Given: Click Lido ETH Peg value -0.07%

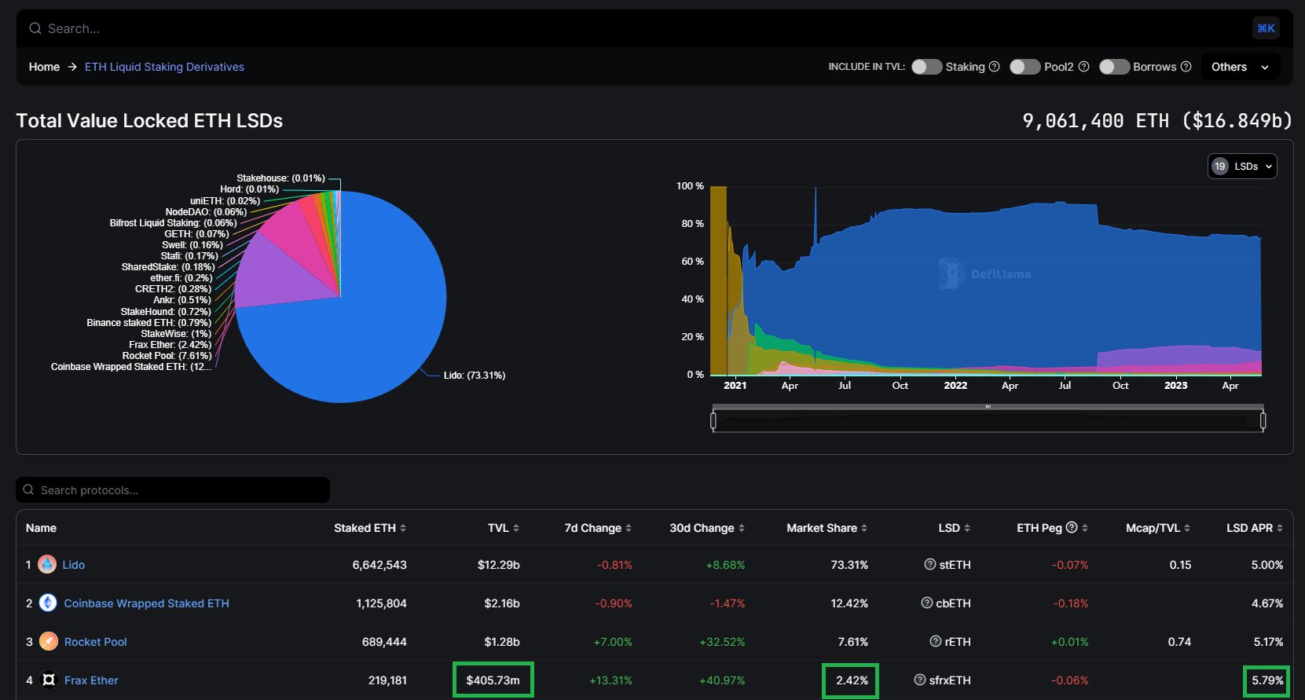Looking at the screenshot, I should [x=1070, y=564].
